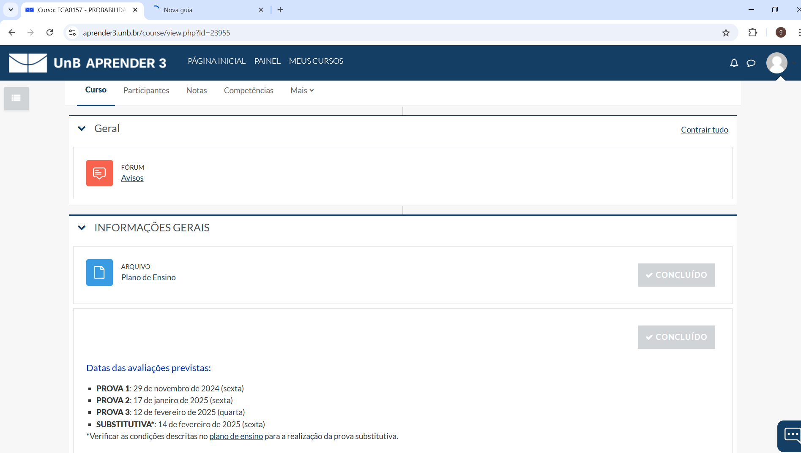Click the Contrair tudo link
This screenshot has height=453, width=801.
click(705, 130)
